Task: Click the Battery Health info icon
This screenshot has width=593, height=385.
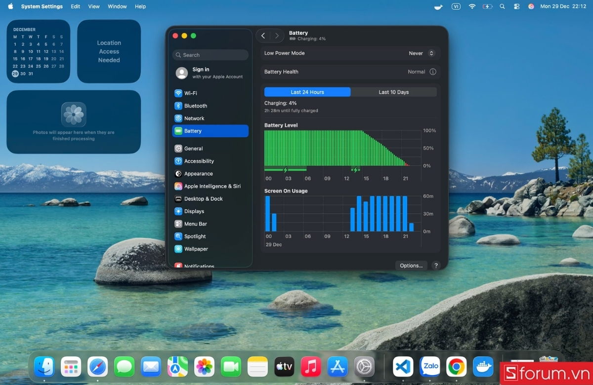Action: pyautogui.click(x=433, y=72)
